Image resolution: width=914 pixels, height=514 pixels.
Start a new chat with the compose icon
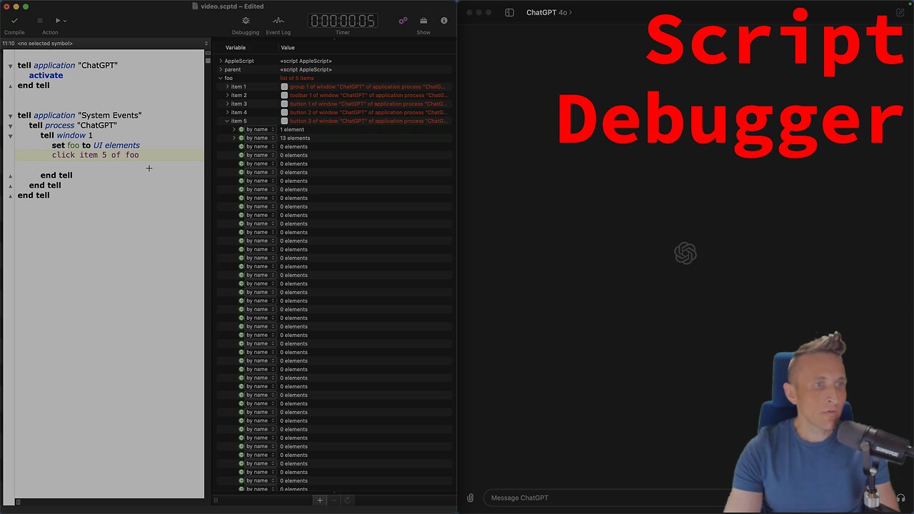[900, 12]
